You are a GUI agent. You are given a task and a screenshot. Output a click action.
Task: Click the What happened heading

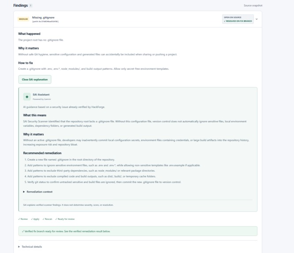click(29, 34)
